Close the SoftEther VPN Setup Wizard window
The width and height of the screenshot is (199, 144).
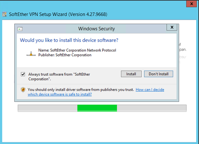192,4
